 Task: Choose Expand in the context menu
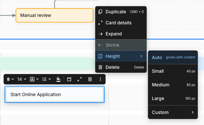(121, 34)
